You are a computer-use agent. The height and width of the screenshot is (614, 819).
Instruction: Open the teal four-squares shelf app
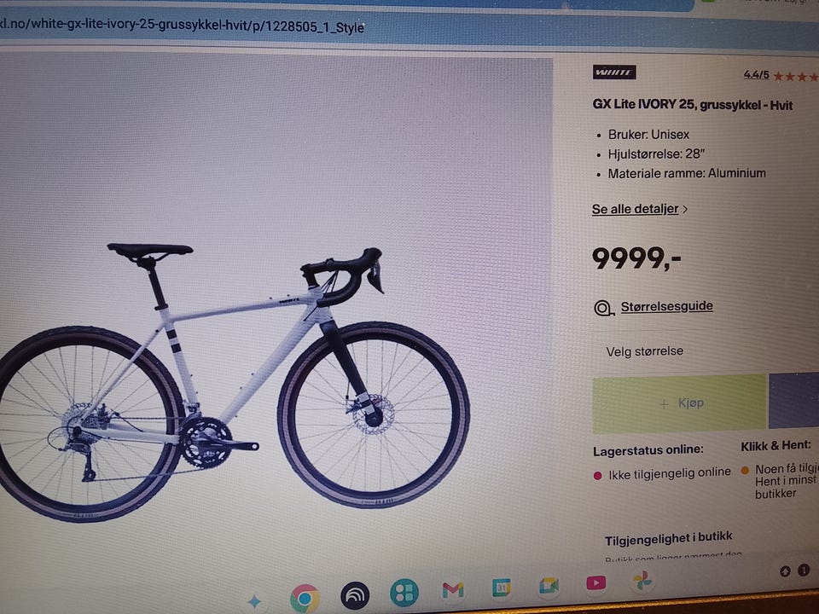(404, 594)
